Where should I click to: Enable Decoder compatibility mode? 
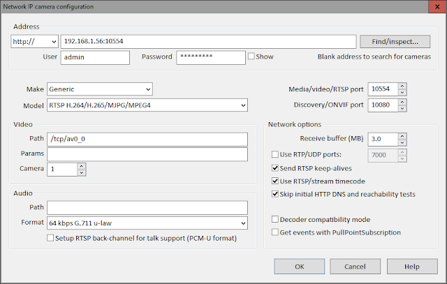coord(274,219)
